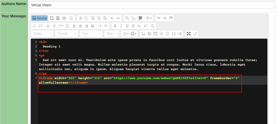Screen dimensions: 280x124
Task: Align text right
Action: [x=87, y=26]
